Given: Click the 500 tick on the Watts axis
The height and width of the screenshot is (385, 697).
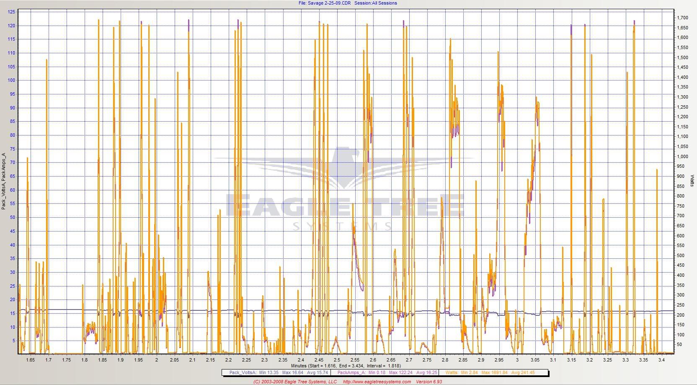Looking at the screenshot, I should point(681,255).
